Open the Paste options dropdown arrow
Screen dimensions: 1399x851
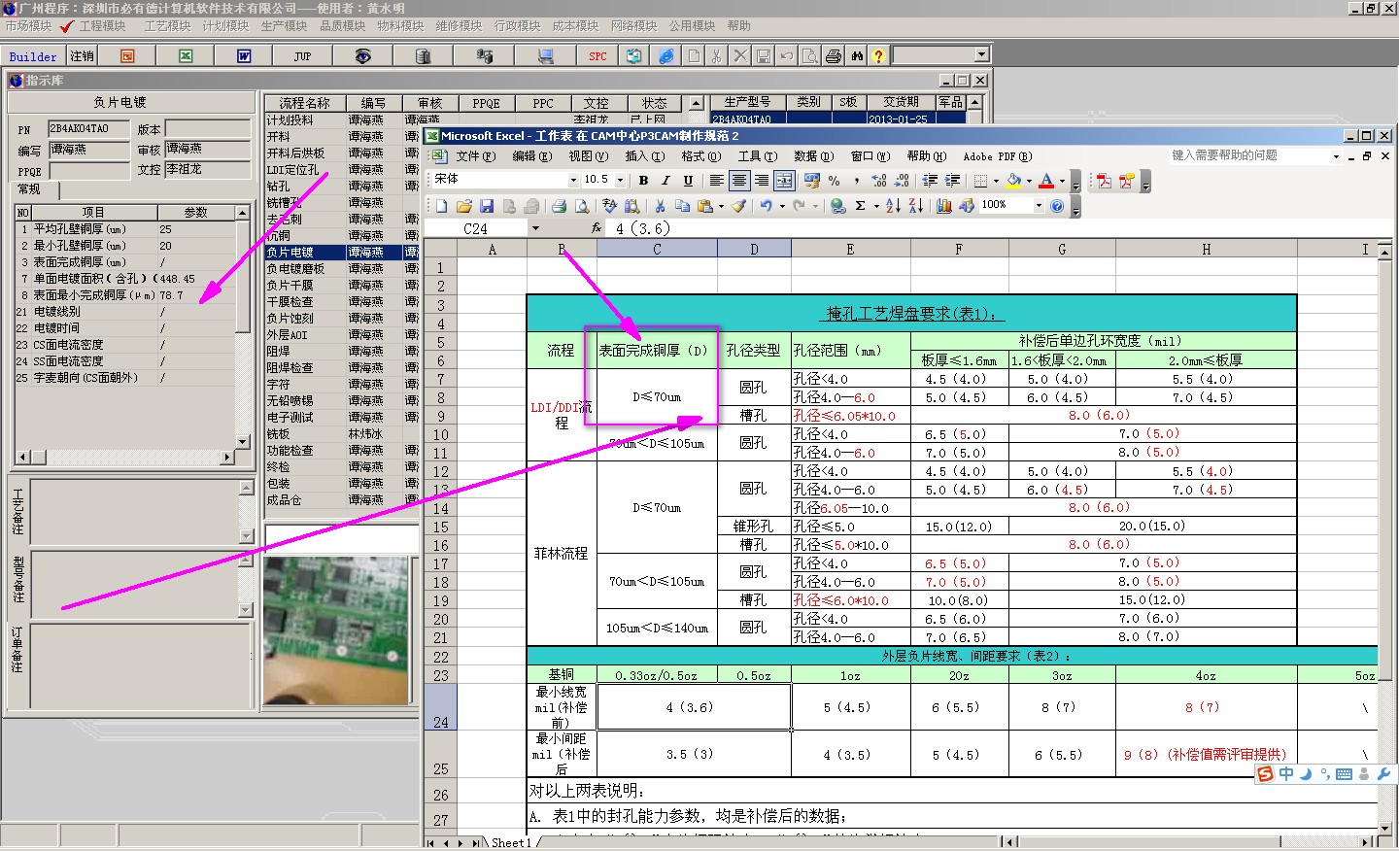click(x=721, y=206)
